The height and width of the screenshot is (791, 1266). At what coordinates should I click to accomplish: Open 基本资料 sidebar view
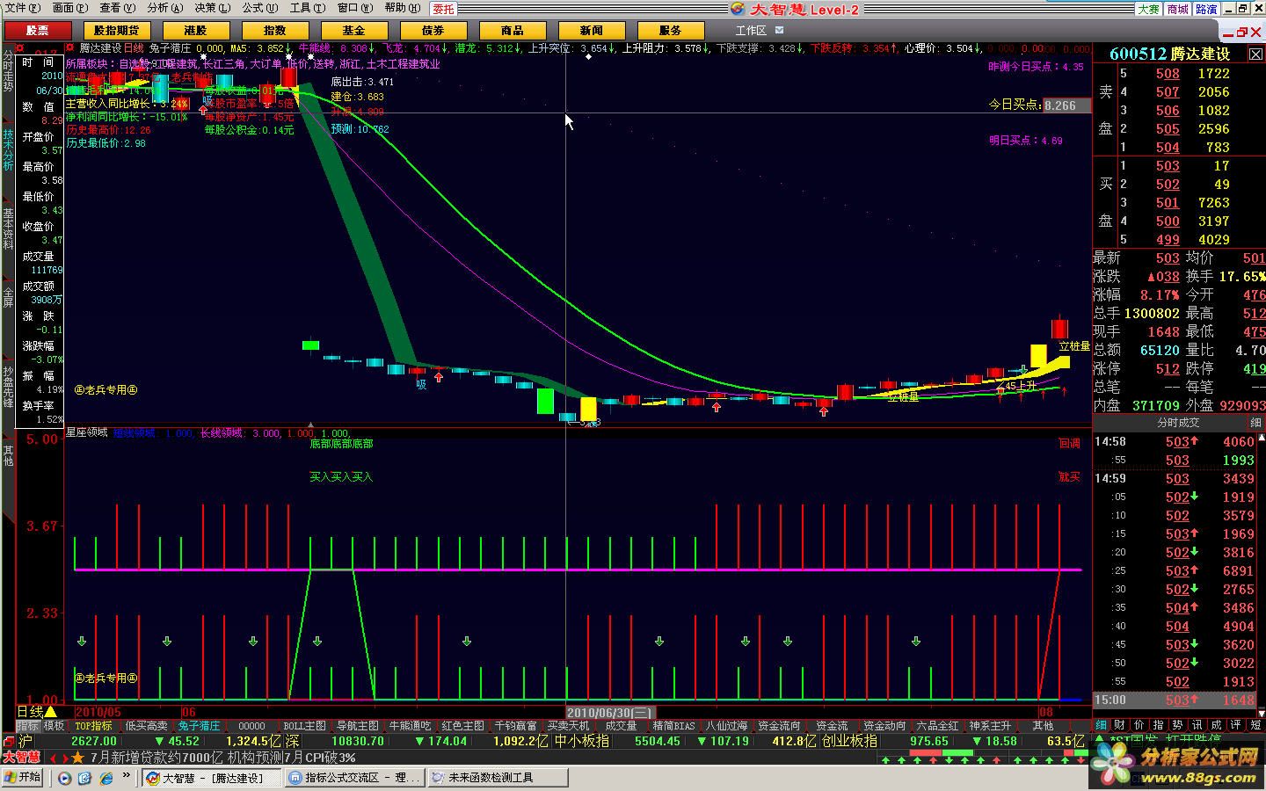coord(8,229)
